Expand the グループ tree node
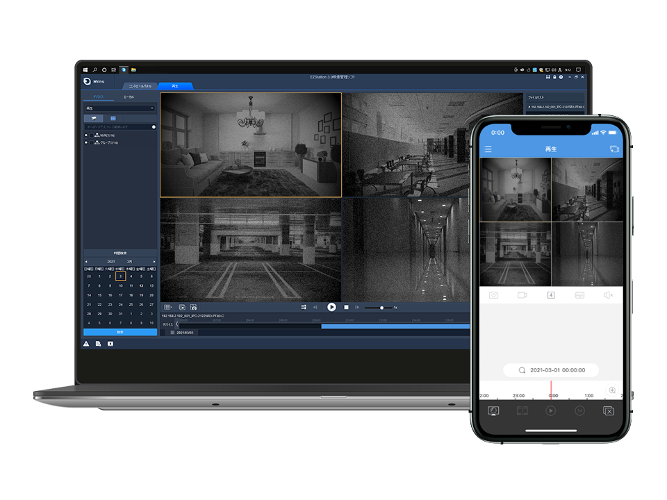Screen dimensions: 667x500 (86, 142)
